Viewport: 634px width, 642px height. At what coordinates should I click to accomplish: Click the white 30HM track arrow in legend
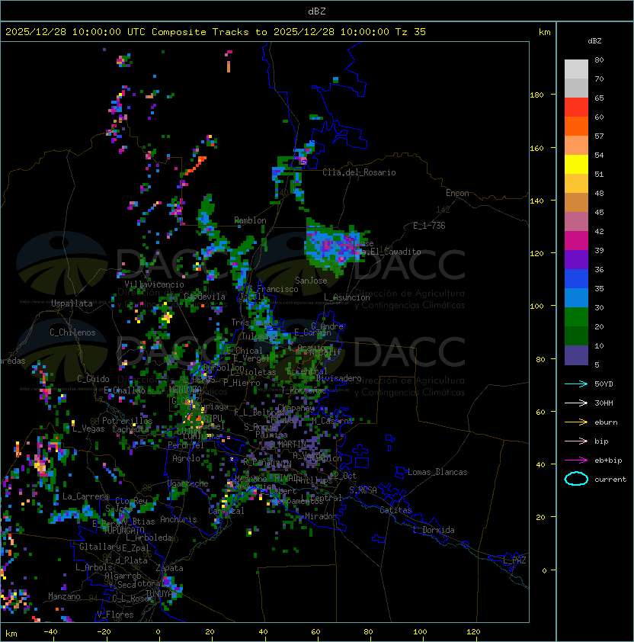576,403
